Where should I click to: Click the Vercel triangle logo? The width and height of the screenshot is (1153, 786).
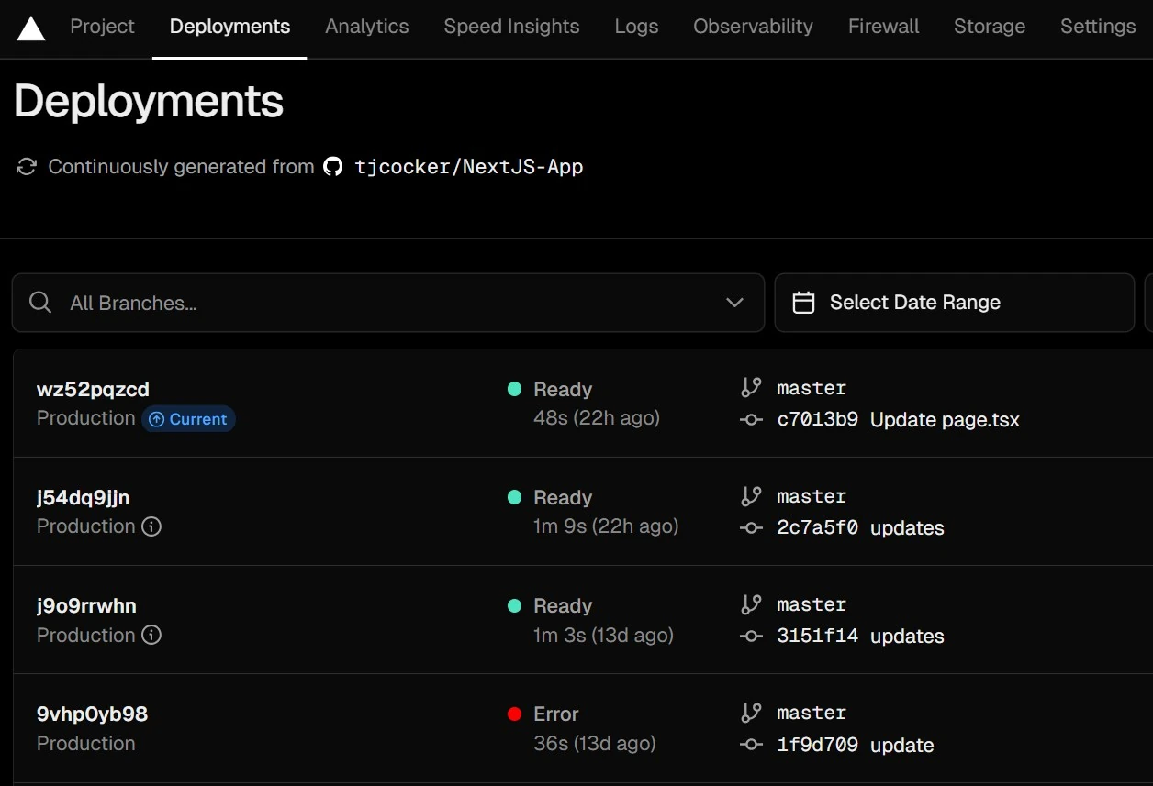(31, 28)
